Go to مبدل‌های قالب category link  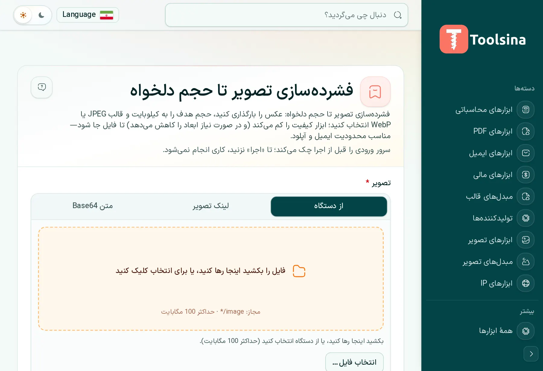pyautogui.click(x=489, y=197)
